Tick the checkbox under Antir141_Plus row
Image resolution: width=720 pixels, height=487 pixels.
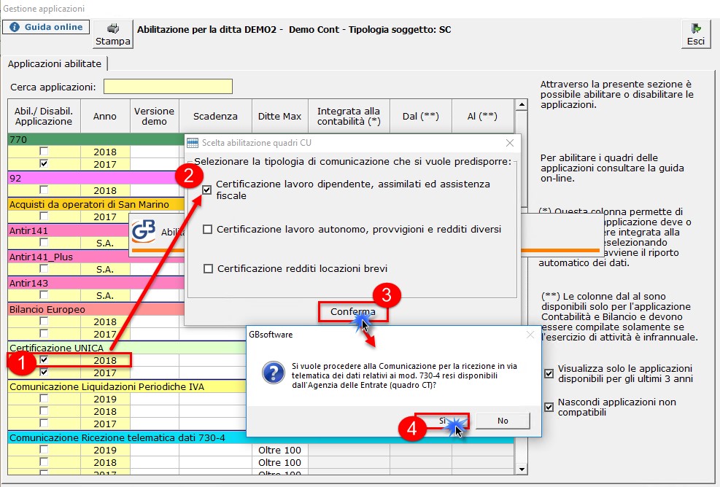tap(44, 268)
